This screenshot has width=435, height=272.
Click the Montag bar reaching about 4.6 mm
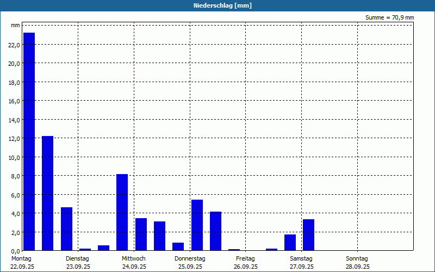66,229
